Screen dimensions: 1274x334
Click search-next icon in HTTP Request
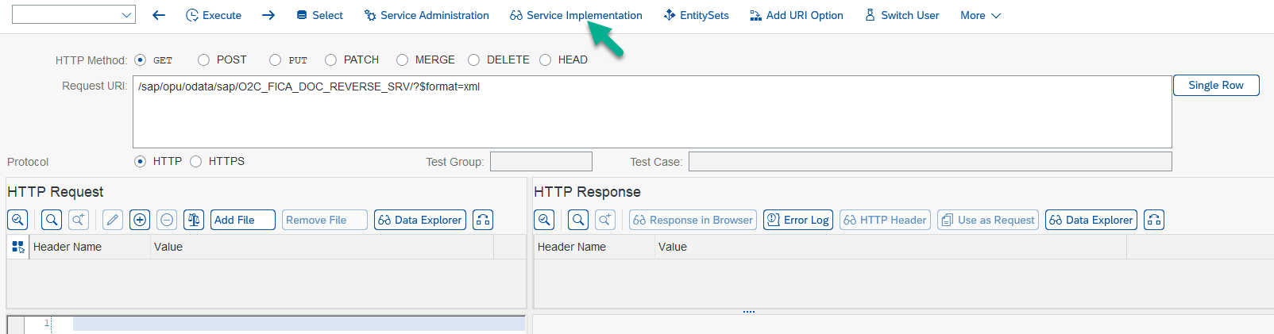(79, 220)
